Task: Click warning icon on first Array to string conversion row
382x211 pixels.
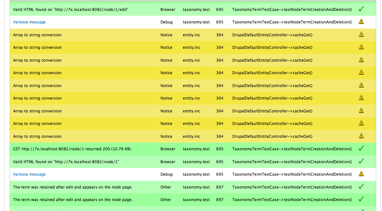Action: click(x=361, y=34)
